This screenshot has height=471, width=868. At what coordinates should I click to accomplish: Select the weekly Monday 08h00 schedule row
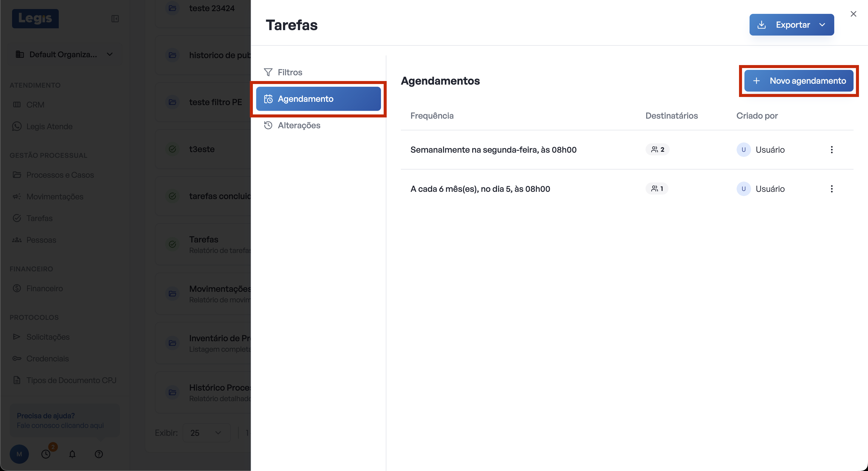point(493,150)
